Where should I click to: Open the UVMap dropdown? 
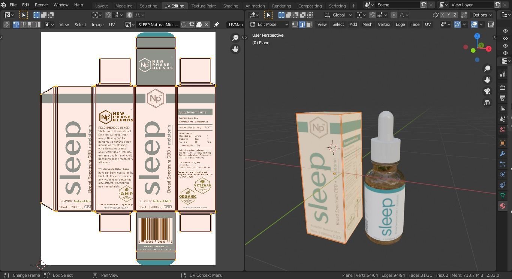point(236,25)
